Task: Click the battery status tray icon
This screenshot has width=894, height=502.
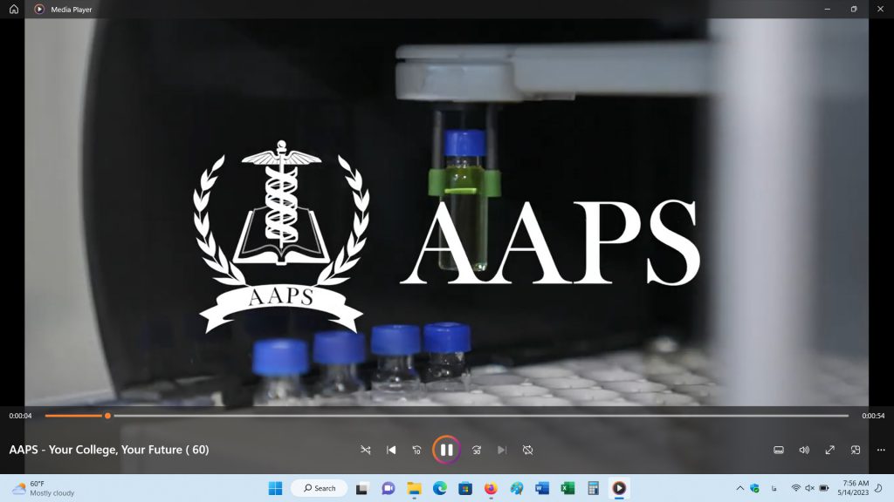Action: [x=824, y=488]
